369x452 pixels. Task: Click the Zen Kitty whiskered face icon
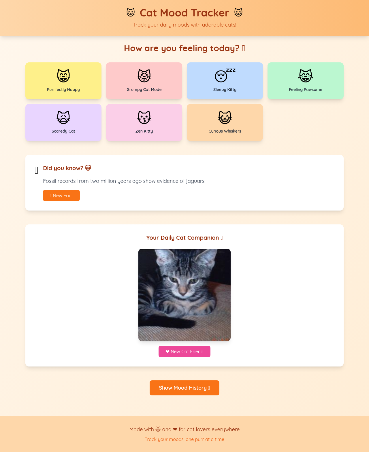144,117
